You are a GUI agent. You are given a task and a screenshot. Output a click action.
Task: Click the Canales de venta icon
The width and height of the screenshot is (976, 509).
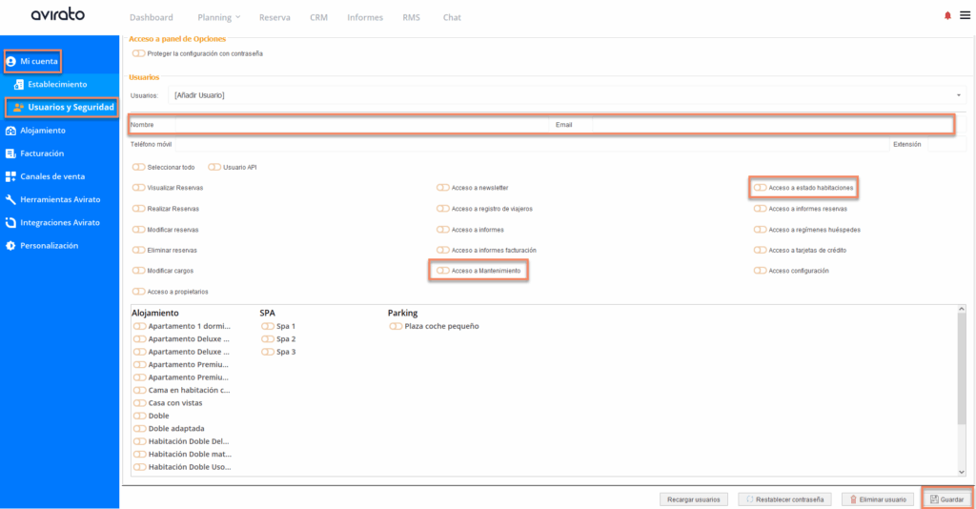[10, 176]
